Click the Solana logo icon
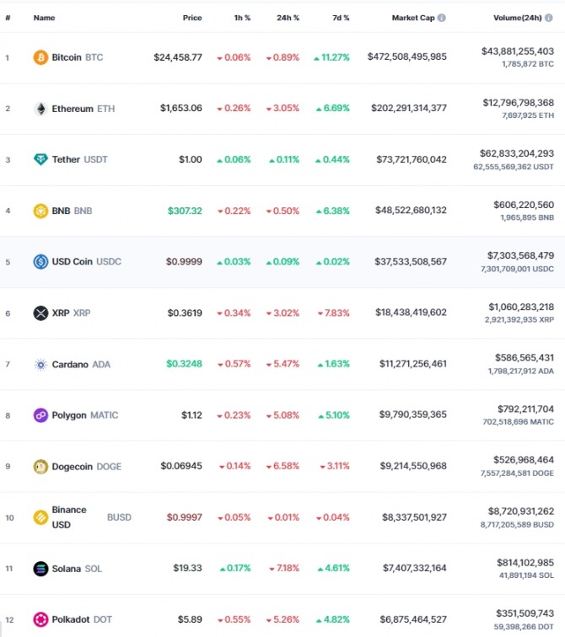 click(40, 569)
